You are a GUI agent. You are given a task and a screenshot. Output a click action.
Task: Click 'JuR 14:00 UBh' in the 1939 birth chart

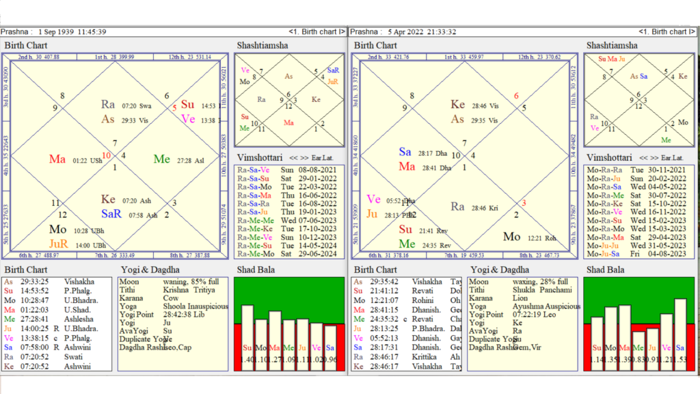[x=78, y=244]
